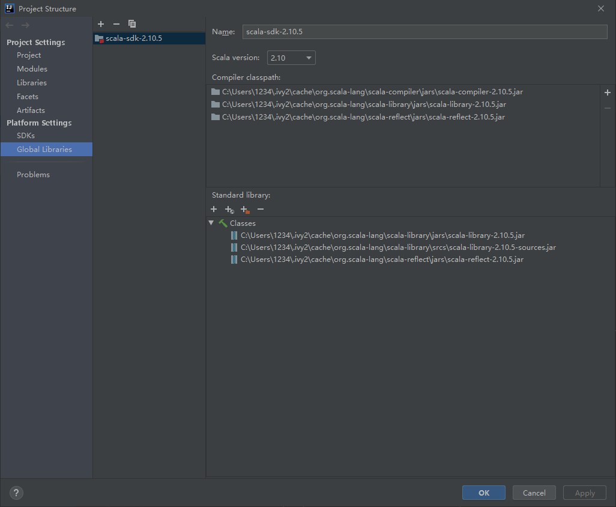Open the help question mark button
This screenshot has height=507, width=616.
[x=16, y=493]
